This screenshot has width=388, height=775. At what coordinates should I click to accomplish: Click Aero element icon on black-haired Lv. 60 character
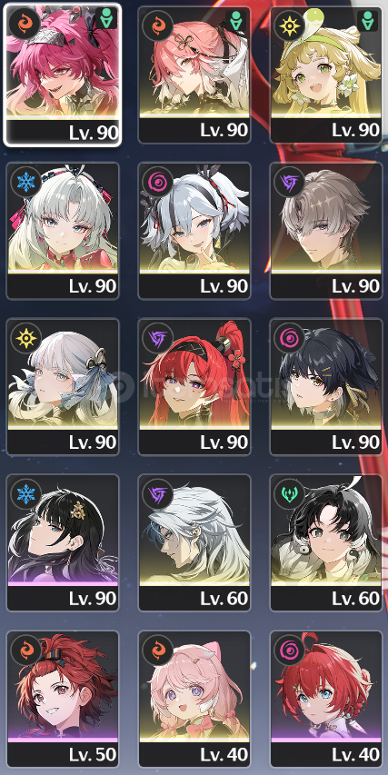click(x=289, y=493)
